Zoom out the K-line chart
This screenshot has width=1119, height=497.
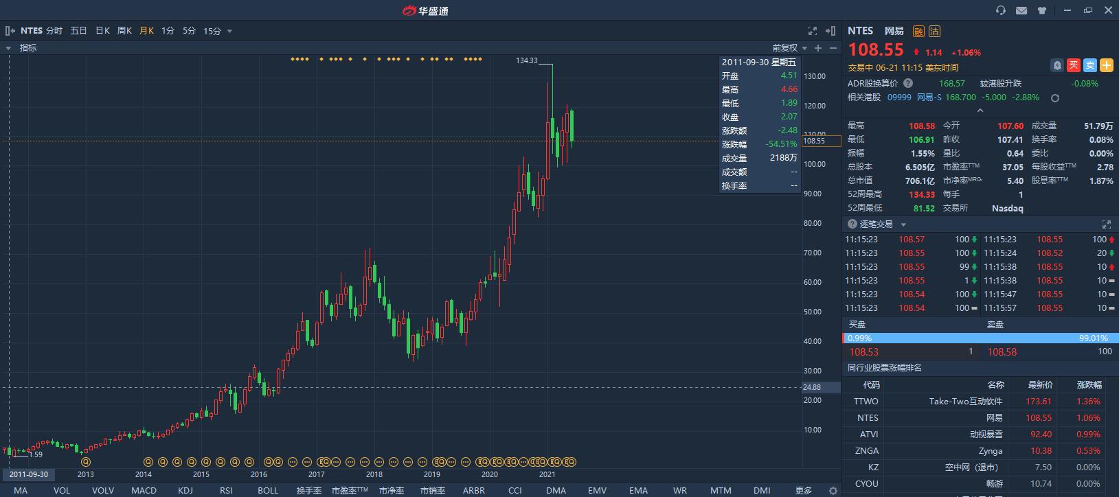coord(833,48)
